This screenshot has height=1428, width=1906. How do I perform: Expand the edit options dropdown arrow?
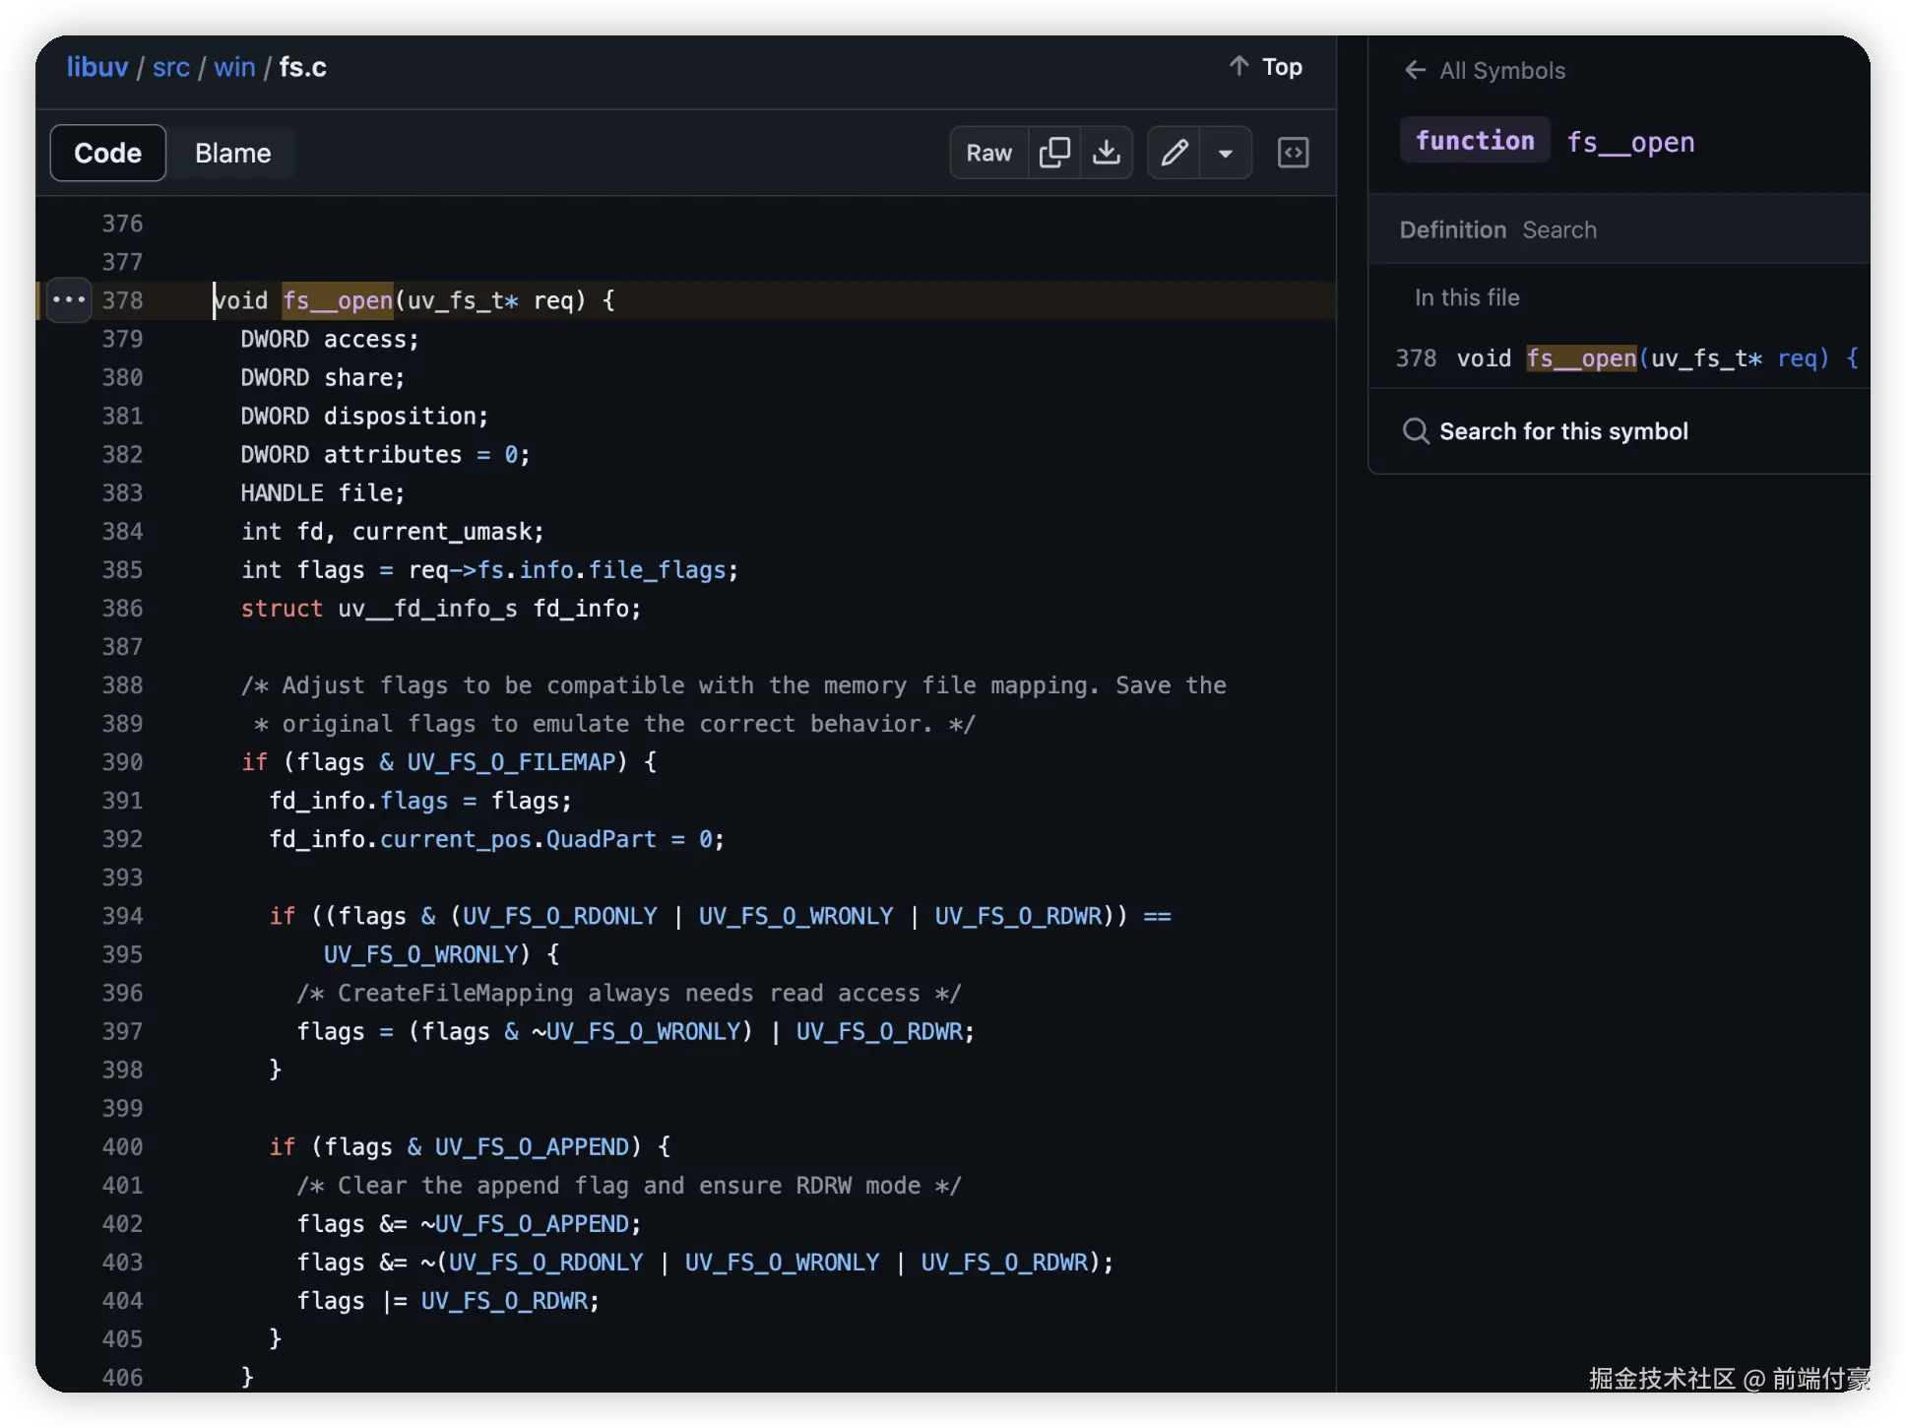[1226, 153]
